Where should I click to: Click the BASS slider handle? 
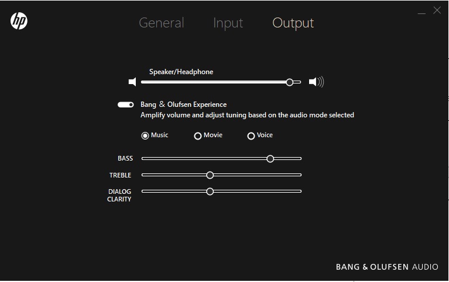[270, 158]
